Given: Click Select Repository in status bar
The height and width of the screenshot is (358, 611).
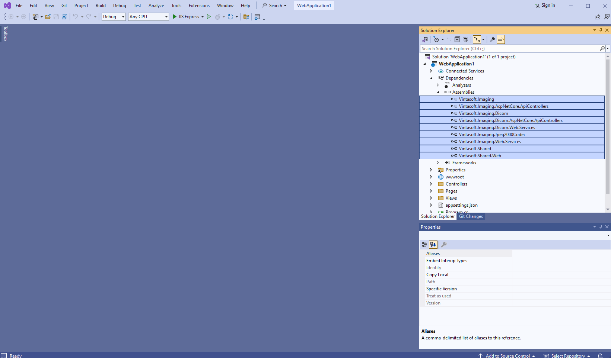Looking at the screenshot, I should point(567,356).
